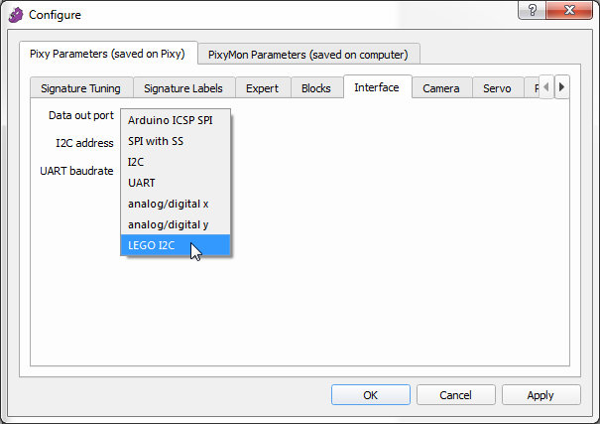Click the Apply button
The height and width of the screenshot is (424, 600).
[540, 395]
